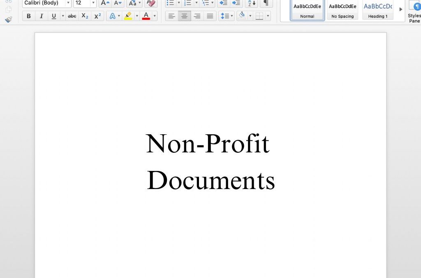
Task: Click the Change Case Aa icon
Action: point(132,3)
